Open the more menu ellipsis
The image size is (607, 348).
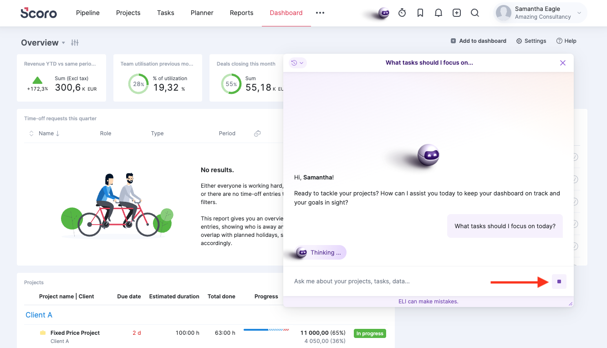320,13
